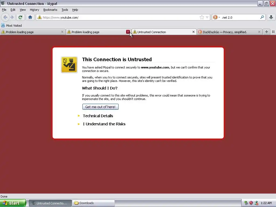Open the Downloads arrow button
Image resolution: width=276 pixels, height=207 pixels.
[271, 17]
